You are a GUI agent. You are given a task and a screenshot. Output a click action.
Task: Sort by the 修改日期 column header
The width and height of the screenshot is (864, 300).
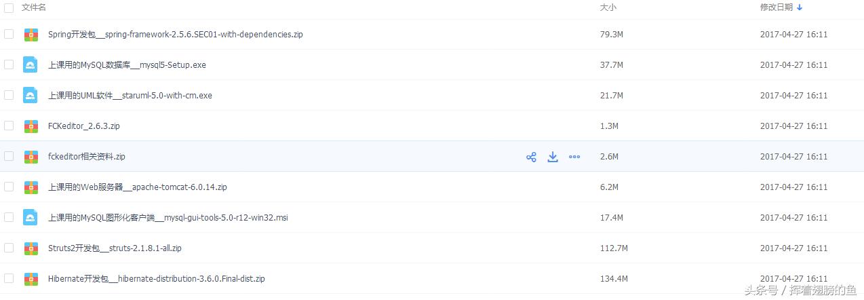(777, 7)
